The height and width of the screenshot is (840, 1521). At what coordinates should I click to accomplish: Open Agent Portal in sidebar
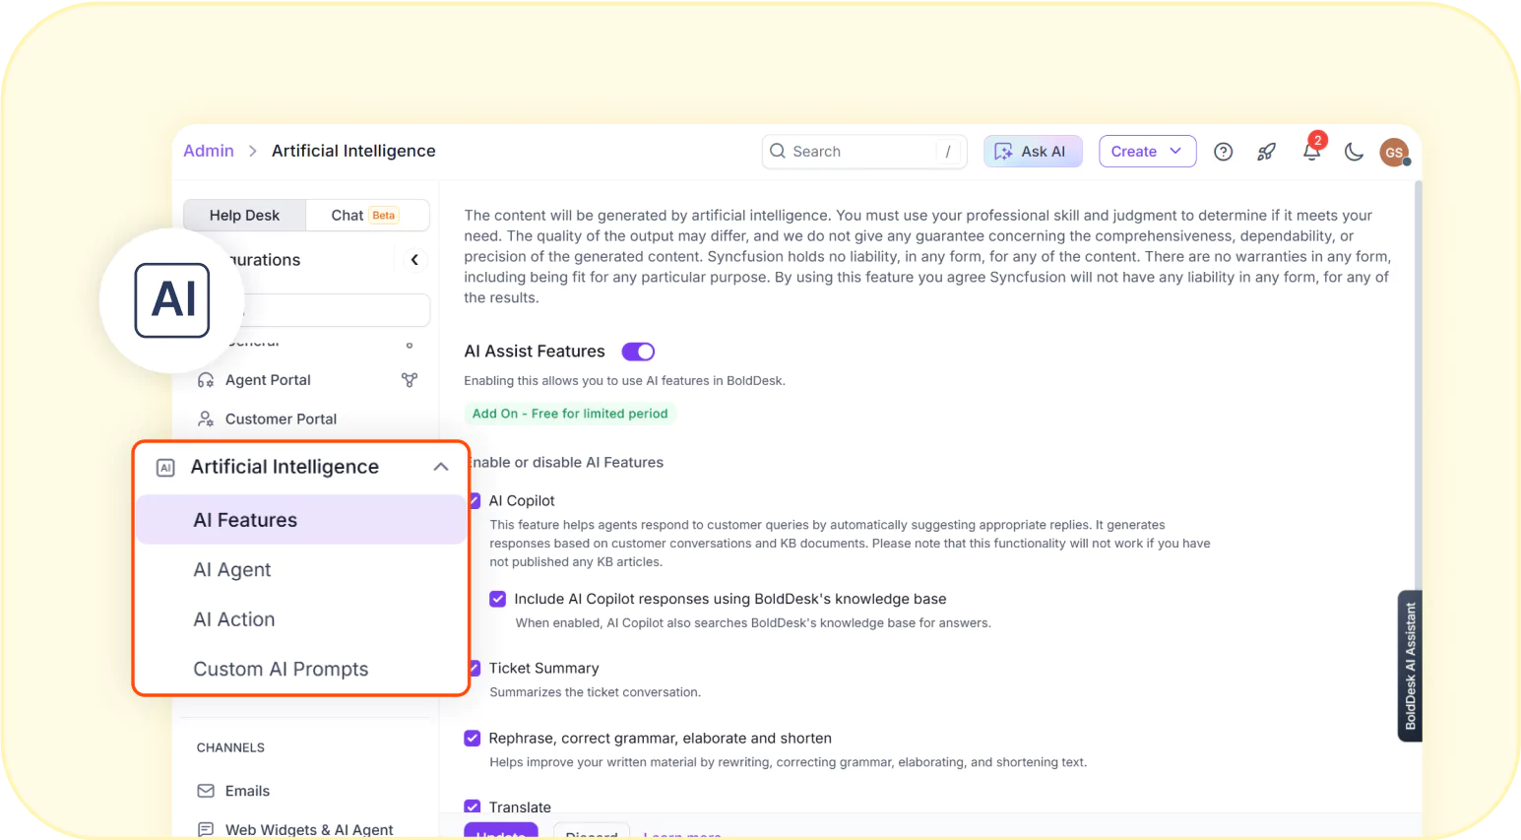tap(268, 380)
